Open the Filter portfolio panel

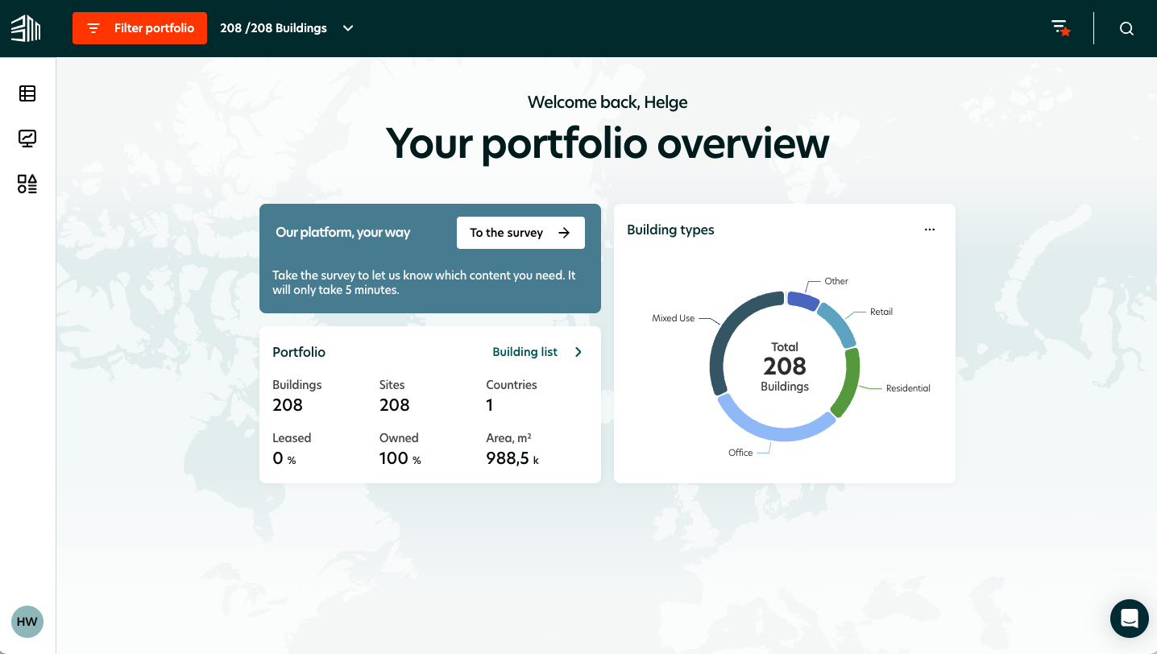(139, 28)
